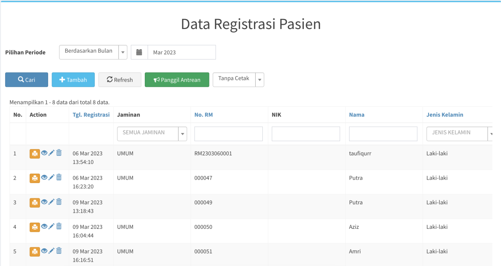
Task: Show details for Aziz using eye icon
Action: [x=44, y=226]
